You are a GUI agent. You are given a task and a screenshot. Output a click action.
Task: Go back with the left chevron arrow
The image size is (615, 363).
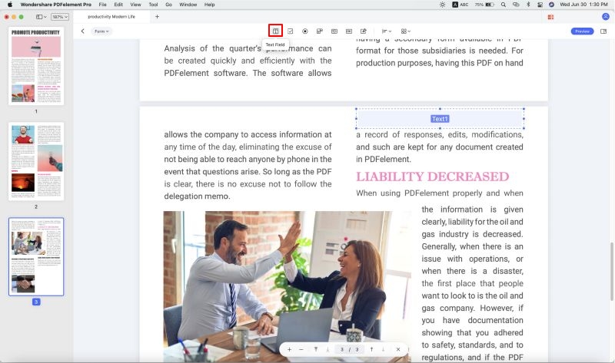click(82, 31)
